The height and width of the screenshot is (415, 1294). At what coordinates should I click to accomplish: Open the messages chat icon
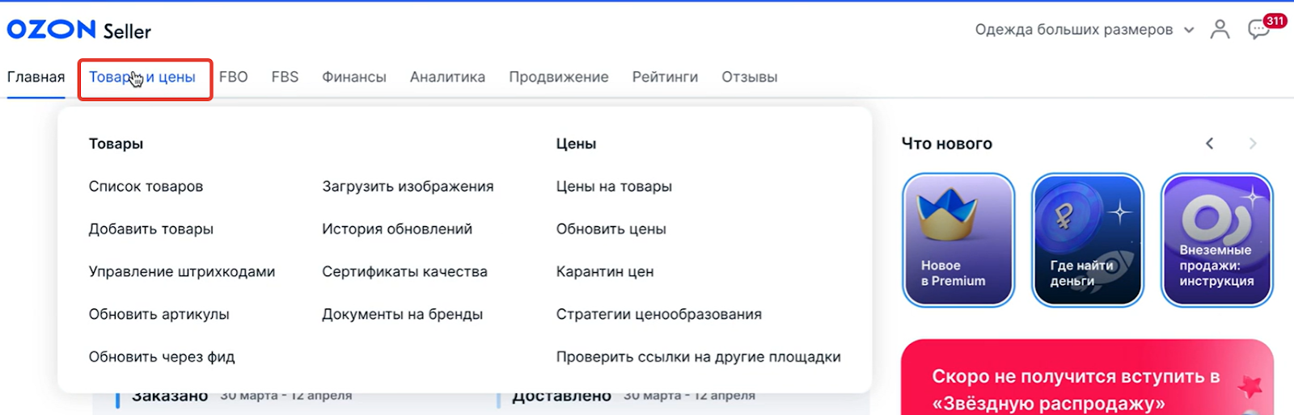[x=1258, y=31]
